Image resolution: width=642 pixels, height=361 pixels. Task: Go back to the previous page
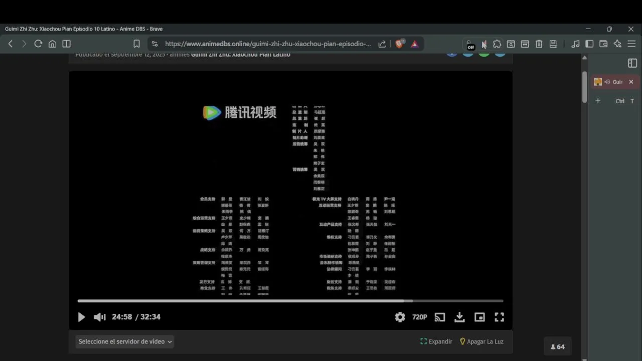click(10, 44)
